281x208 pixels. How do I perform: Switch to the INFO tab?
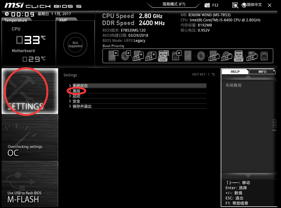262,72
